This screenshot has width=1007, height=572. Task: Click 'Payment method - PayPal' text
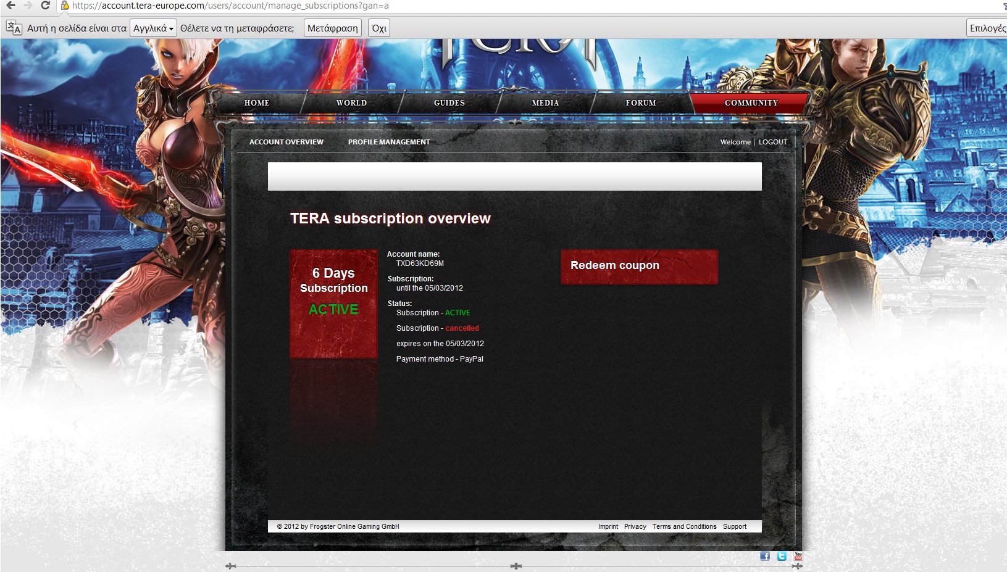coord(440,359)
